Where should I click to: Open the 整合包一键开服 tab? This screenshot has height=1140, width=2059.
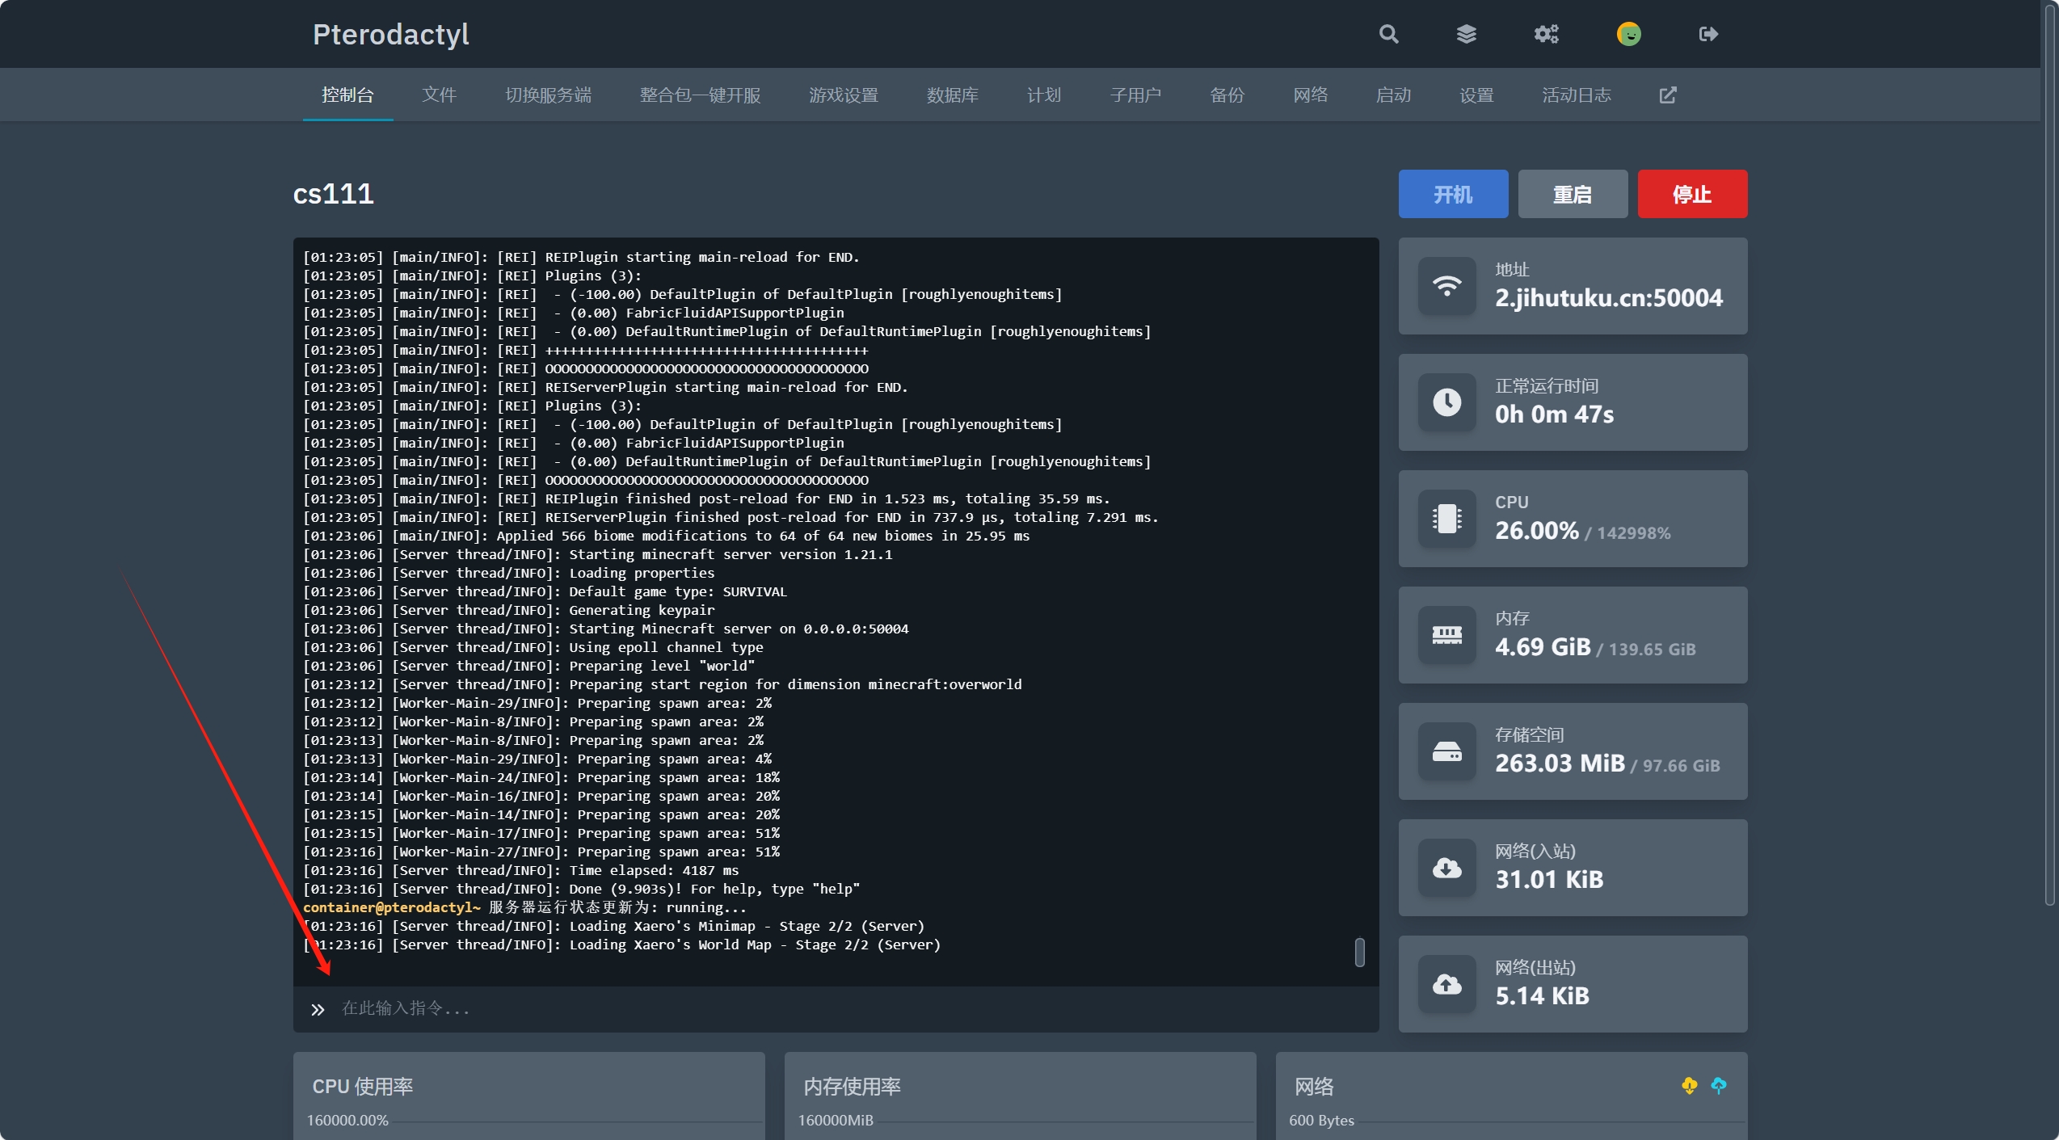click(x=700, y=95)
